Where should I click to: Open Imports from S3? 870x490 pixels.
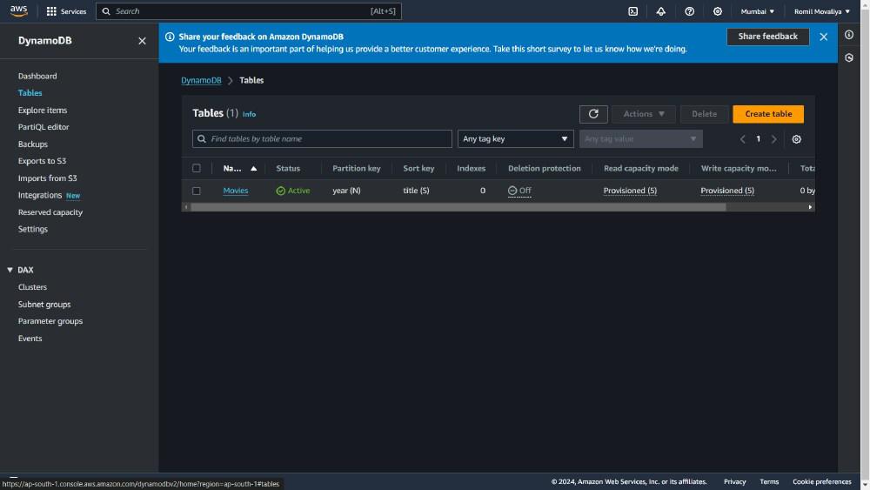[47, 178]
